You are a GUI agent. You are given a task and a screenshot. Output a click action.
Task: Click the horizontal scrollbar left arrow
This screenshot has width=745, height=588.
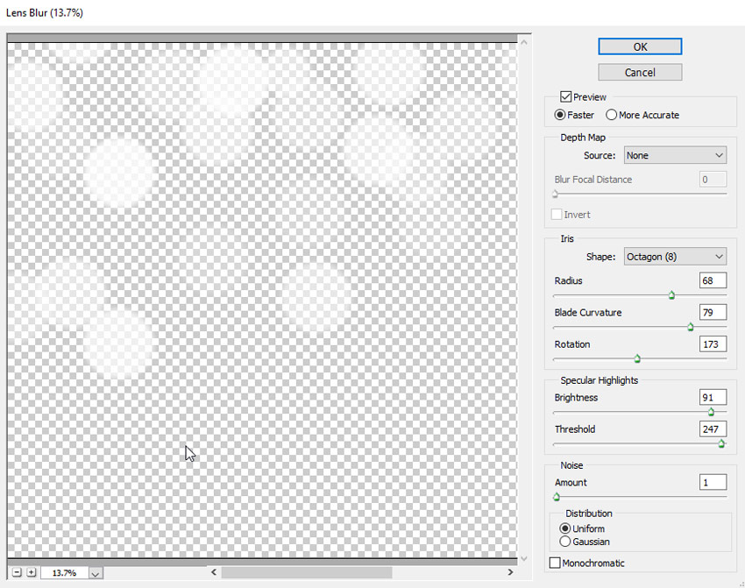214,572
